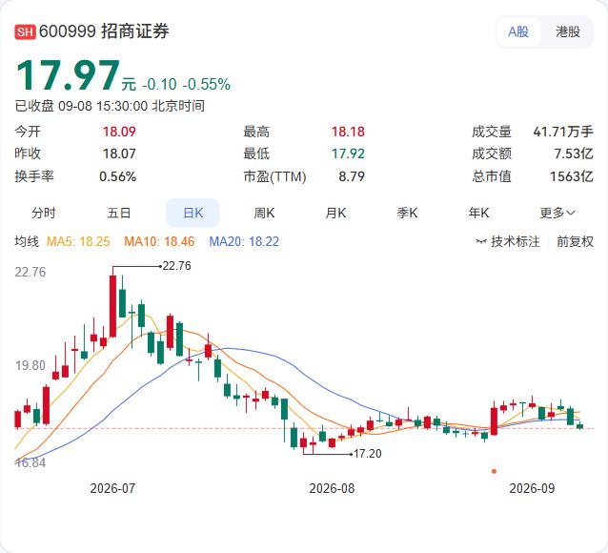
Task: Click the 市盈(TTM) value 8.79
Action: [x=352, y=176]
